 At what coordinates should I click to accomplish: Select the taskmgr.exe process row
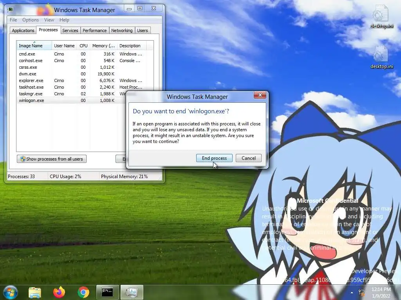[72, 94]
